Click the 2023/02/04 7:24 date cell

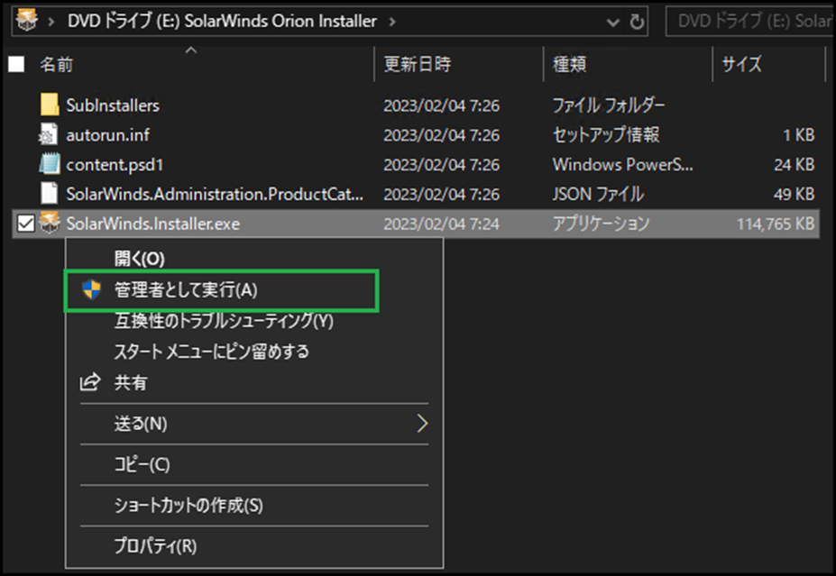[x=442, y=224]
